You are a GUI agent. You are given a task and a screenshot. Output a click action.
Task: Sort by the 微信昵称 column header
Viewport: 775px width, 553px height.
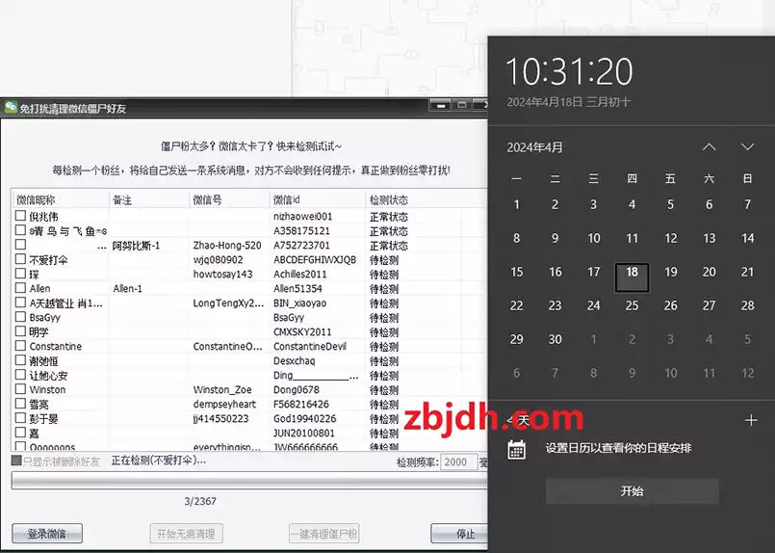pos(60,199)
